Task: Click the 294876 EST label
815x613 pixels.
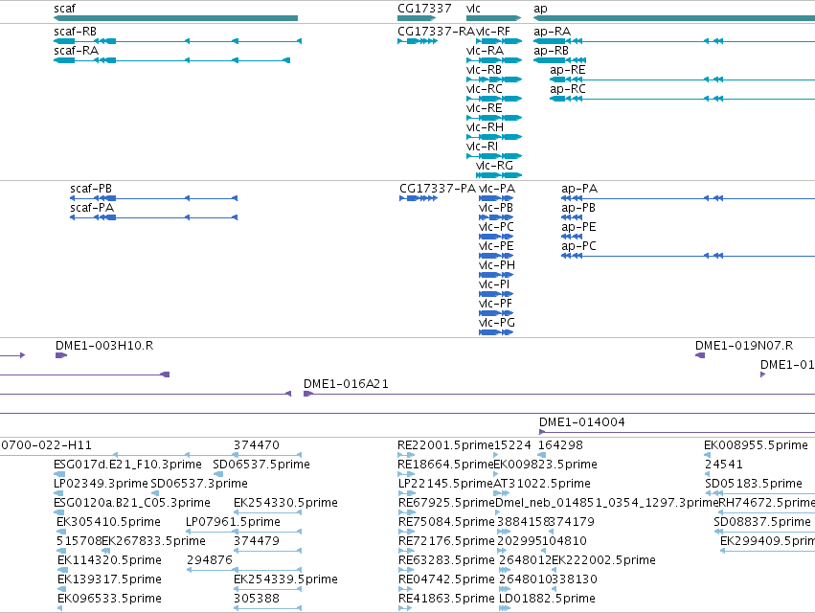Action: point(210,560)
